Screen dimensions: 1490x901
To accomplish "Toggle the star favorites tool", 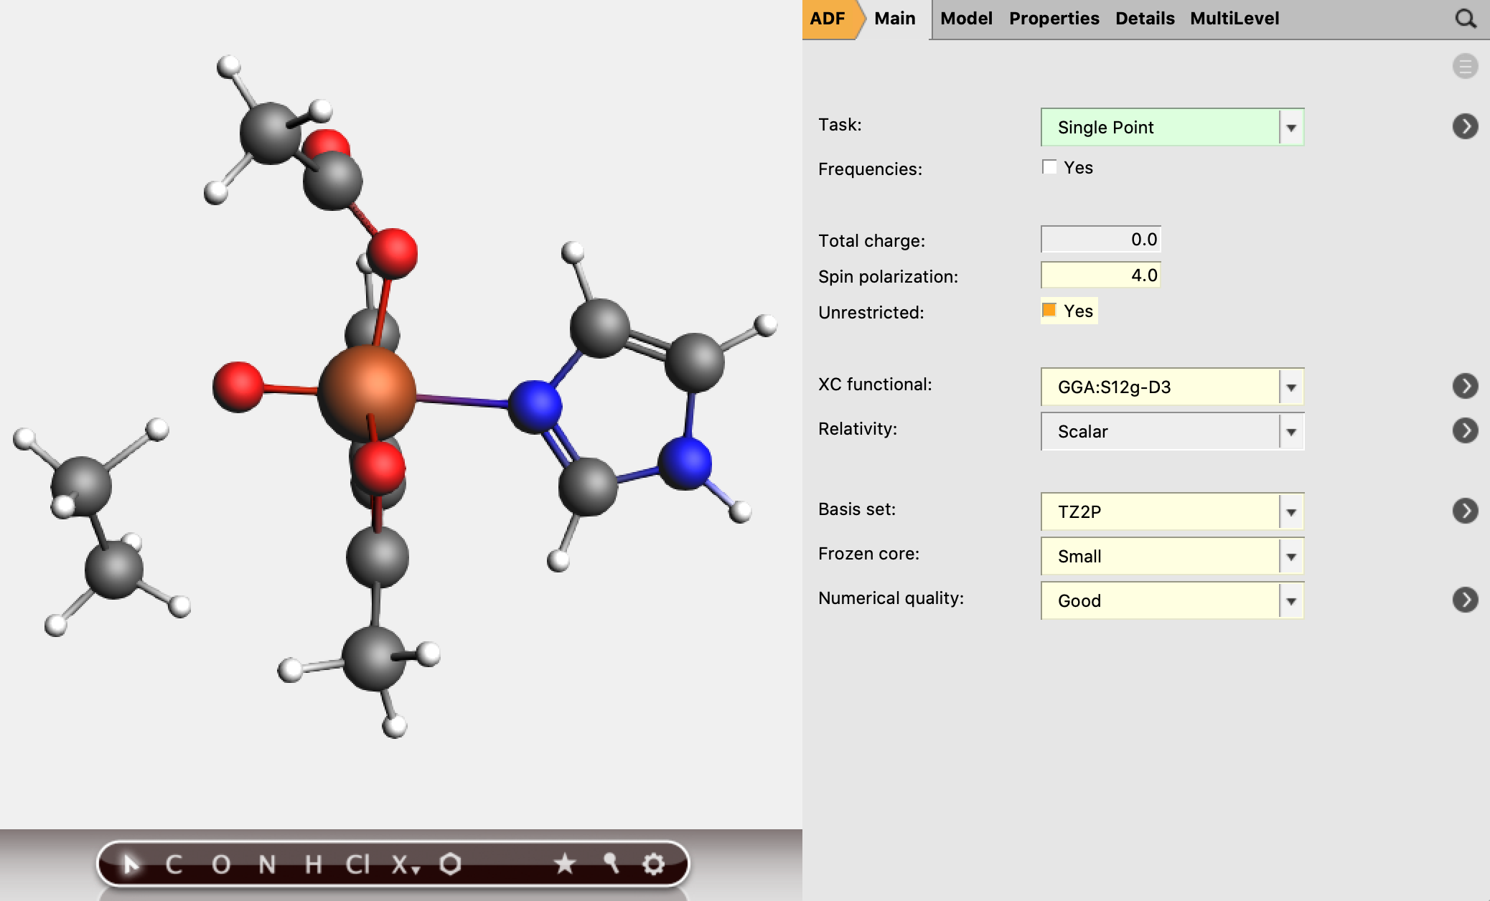I will point(566,864).
